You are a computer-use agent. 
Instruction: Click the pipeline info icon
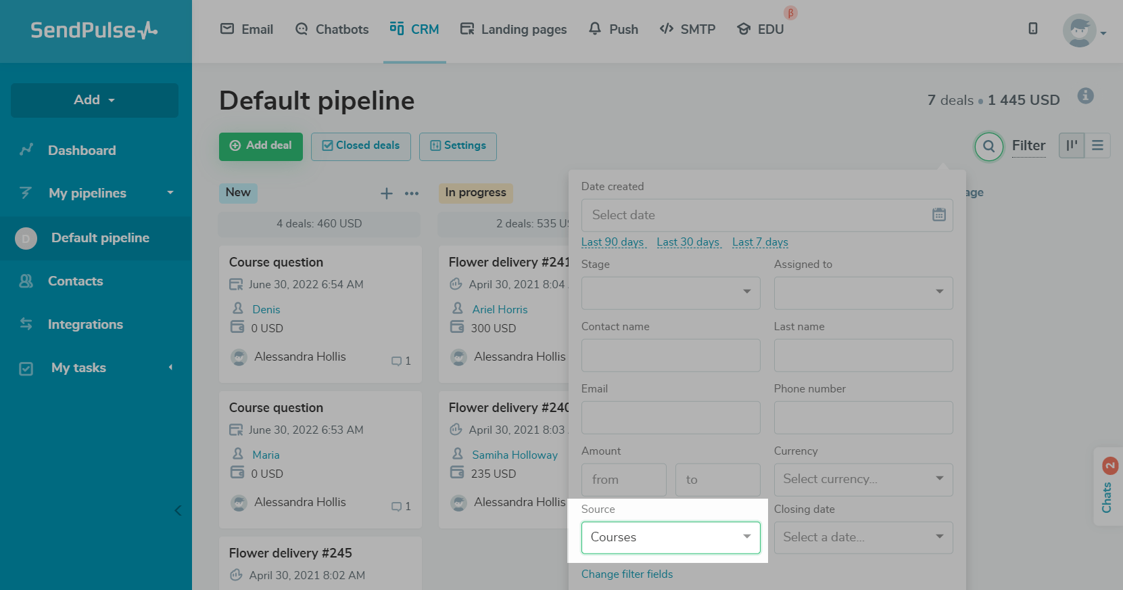pyautogui.click(x=1085, y=96)
